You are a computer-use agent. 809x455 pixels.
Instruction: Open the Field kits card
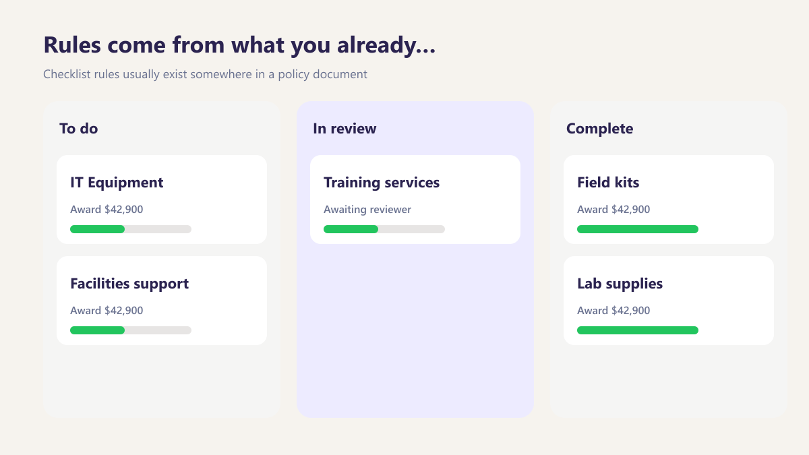tap(669, 200)
